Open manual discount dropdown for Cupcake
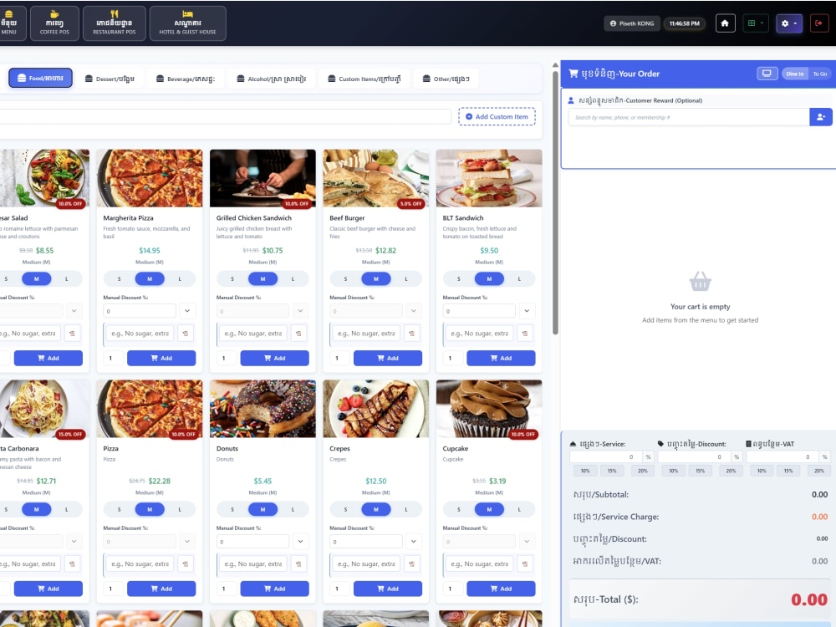Image resolution: width=836 pixels, height=627 pixels. click(527, 541)
